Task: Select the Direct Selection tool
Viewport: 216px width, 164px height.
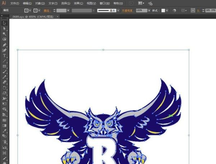Action: 4,29
